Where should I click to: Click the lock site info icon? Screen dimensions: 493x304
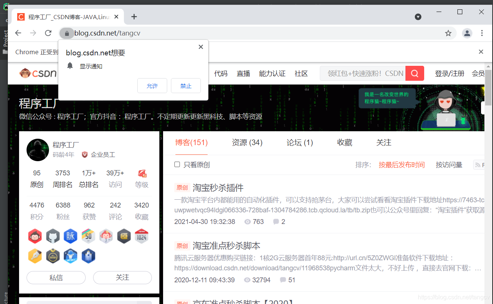click(x=67, y=33)
